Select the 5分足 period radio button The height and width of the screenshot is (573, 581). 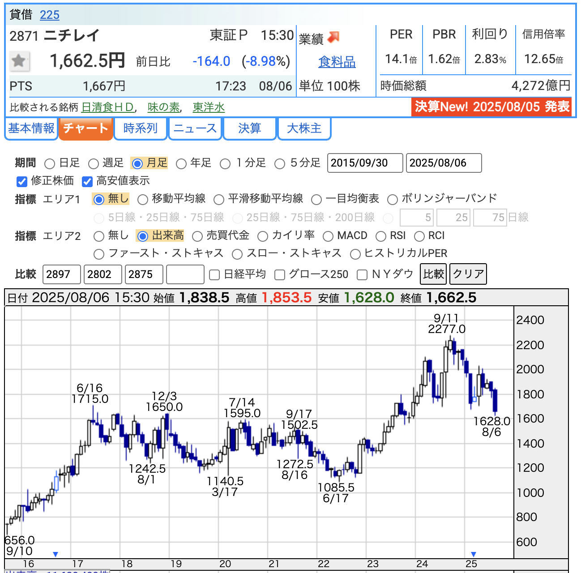pos(280,164)
